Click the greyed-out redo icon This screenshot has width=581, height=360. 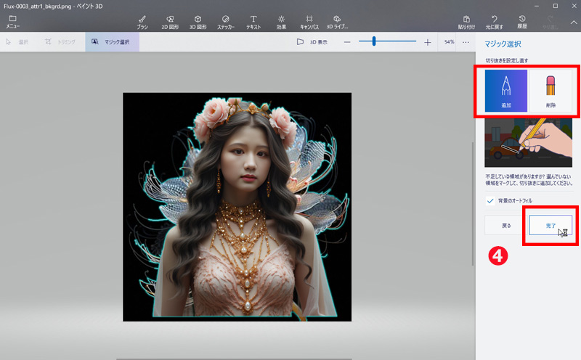coord(550,22)
